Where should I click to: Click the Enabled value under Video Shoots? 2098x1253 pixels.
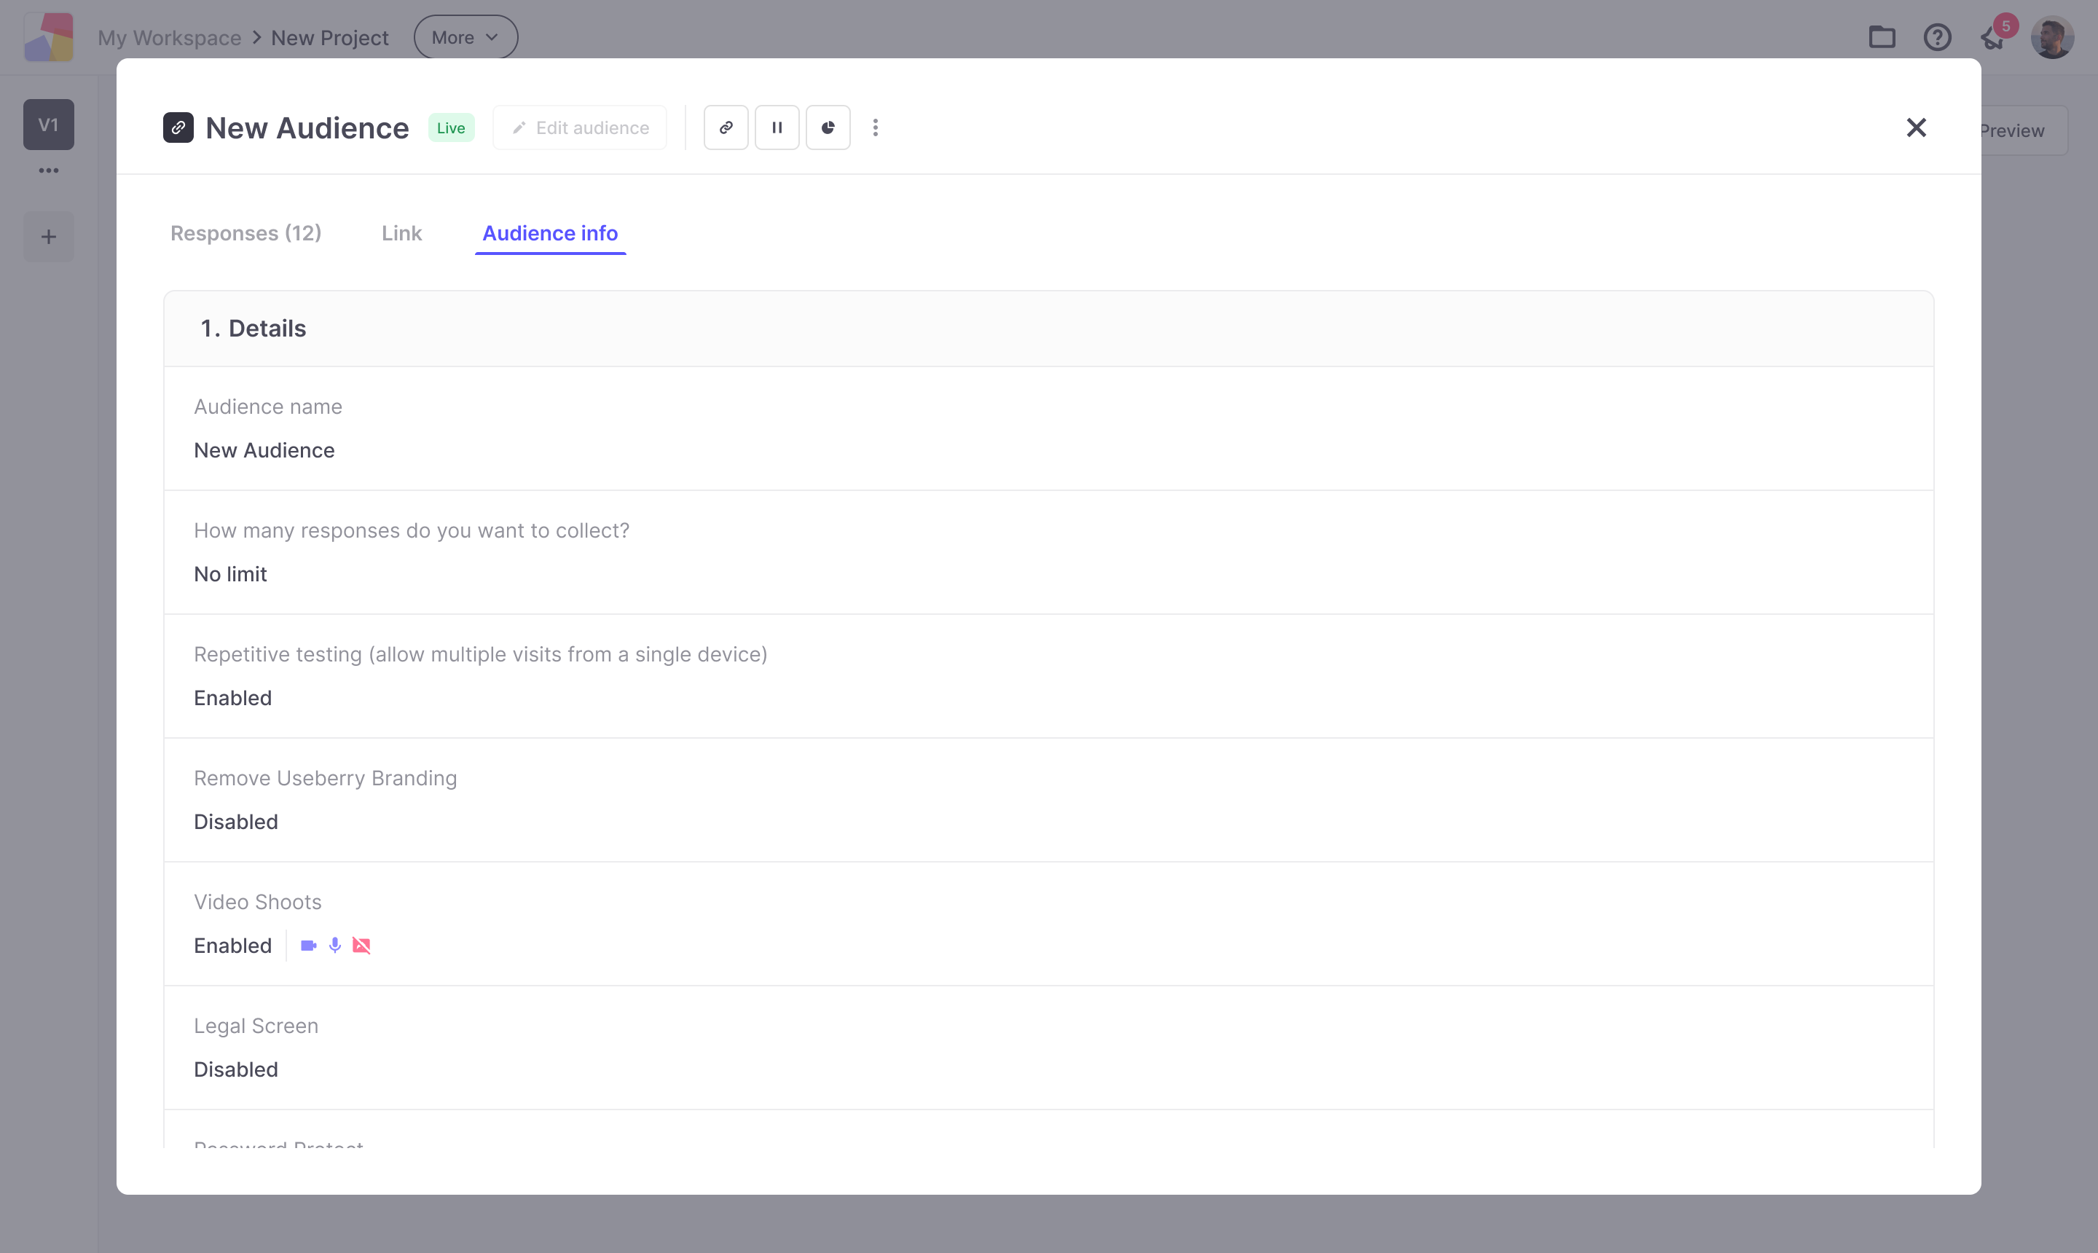coord(233,946)
